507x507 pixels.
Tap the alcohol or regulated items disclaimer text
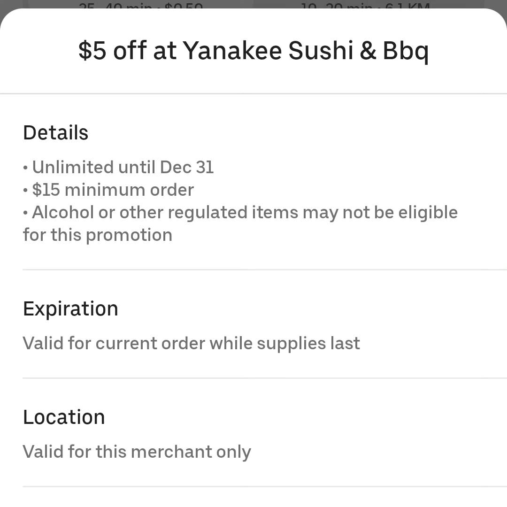(x=240, y=223)
